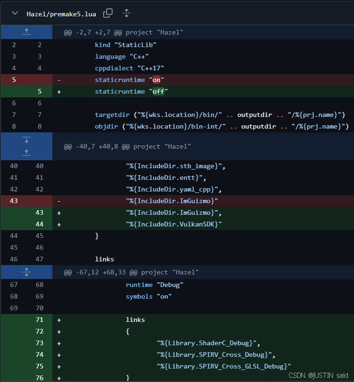Click the IncludeDir.VulkanSDK added code line
The height and width of the screenshot is (382, 354).
click(174, 224)
